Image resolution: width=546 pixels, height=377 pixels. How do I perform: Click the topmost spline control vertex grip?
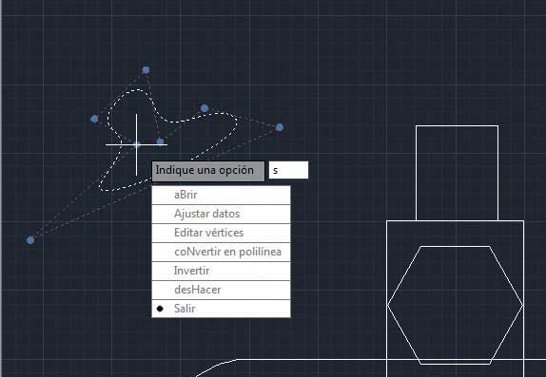pos(146,70)
